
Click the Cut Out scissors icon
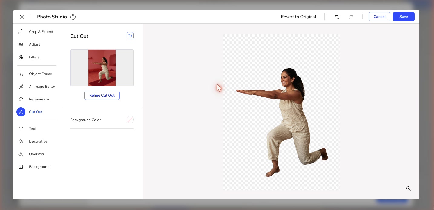[21, 112]
